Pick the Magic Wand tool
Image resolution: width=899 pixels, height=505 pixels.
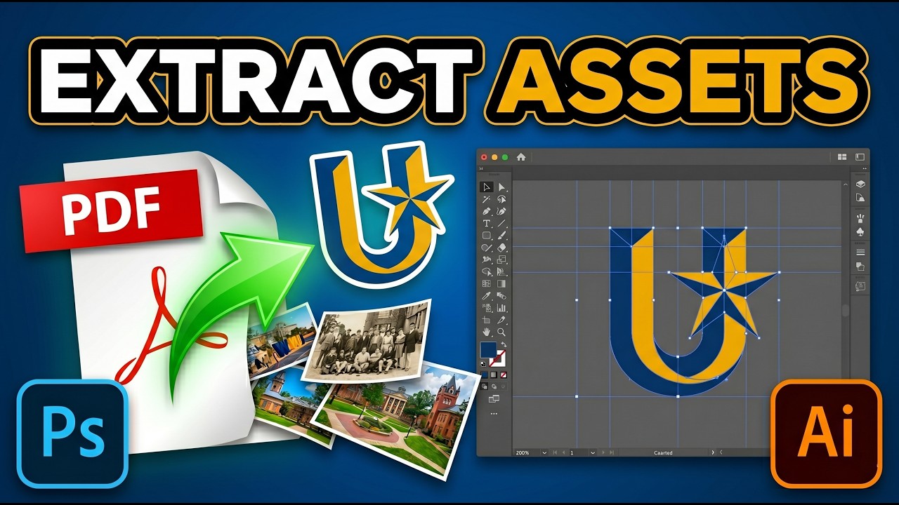coord(486,198)
